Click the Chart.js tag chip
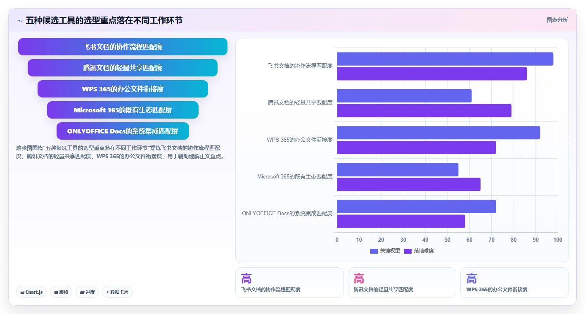Image resolution: width=585 pixels, height=314 pixels. coord(32,292)
